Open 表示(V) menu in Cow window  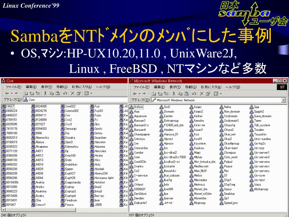coord(47,87)
